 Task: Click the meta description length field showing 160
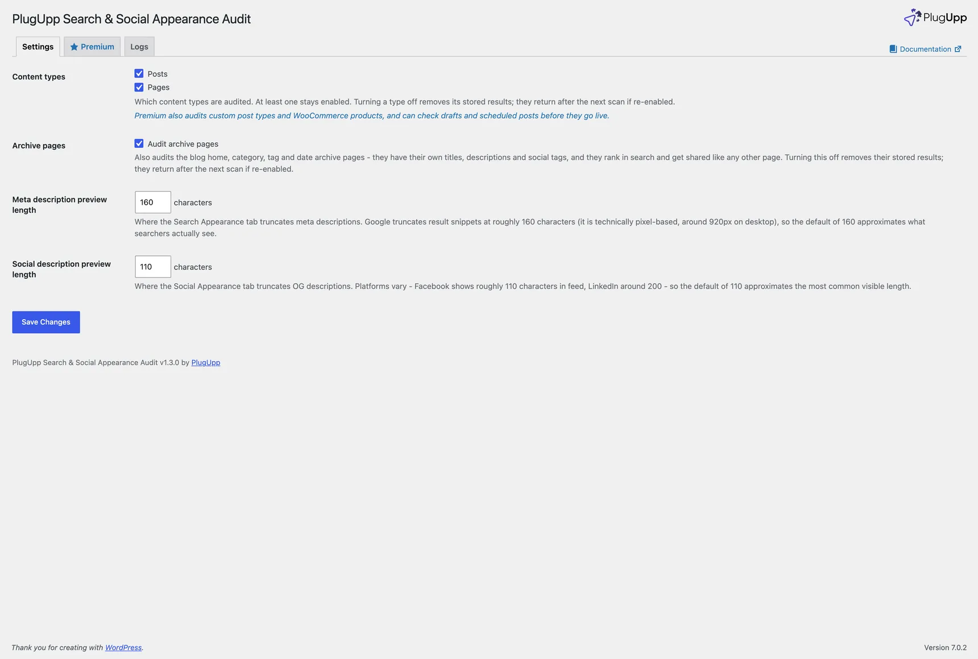click(x=152, y=202)
